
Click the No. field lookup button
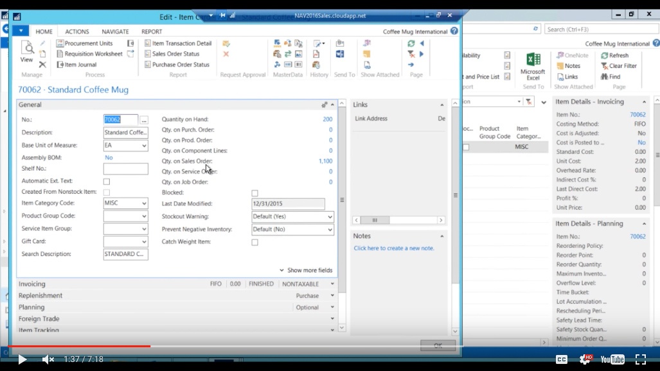click(144, 120)
